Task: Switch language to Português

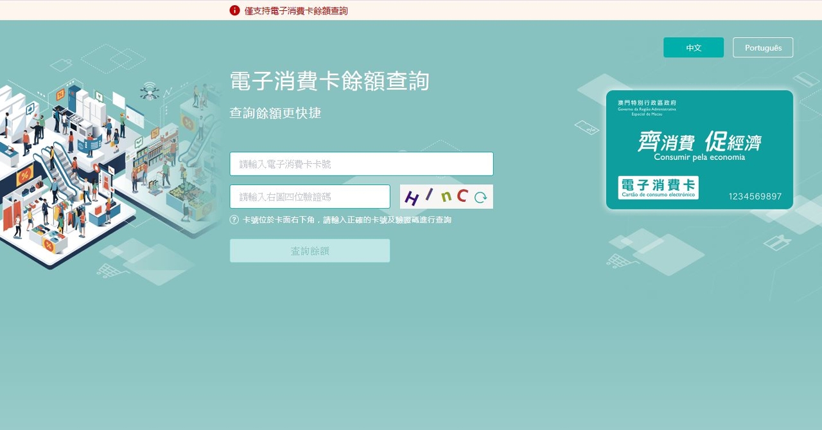Action: click(763, 48)
